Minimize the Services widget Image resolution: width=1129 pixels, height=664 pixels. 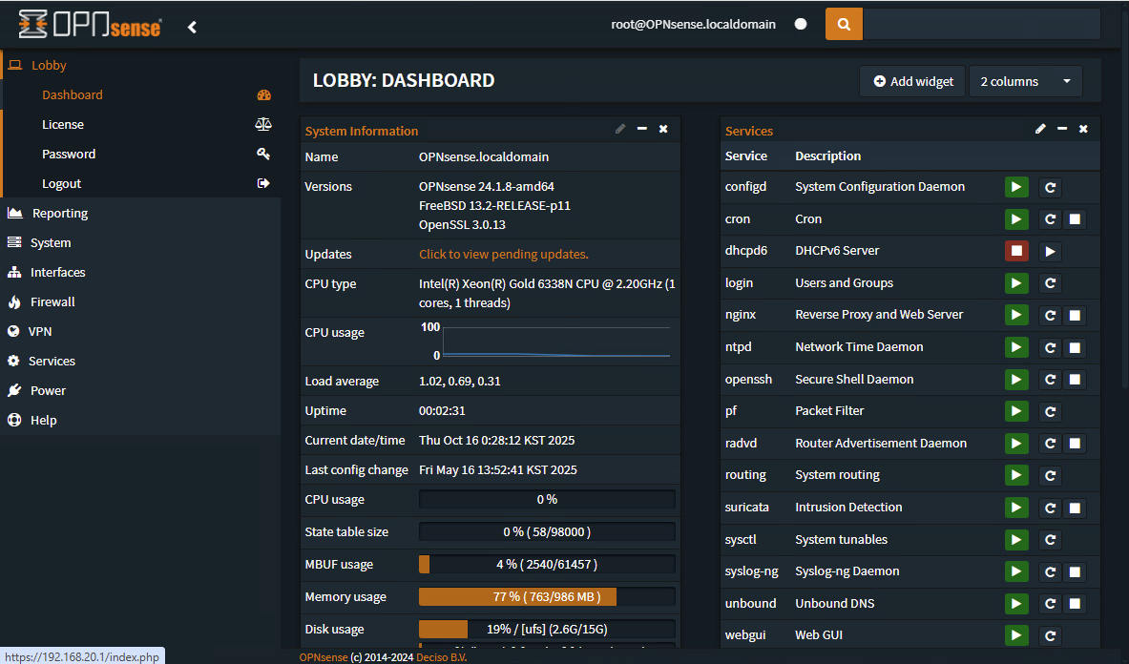pyautogui.click(x=1062, y=129)
